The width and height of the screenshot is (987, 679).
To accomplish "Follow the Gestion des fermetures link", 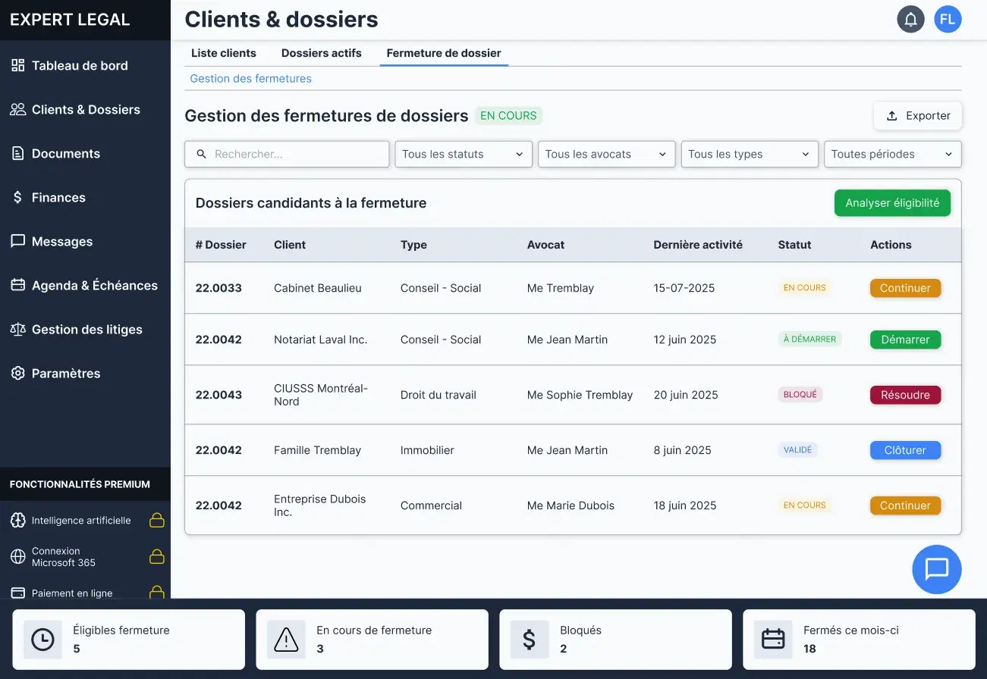I will point(250,79).
